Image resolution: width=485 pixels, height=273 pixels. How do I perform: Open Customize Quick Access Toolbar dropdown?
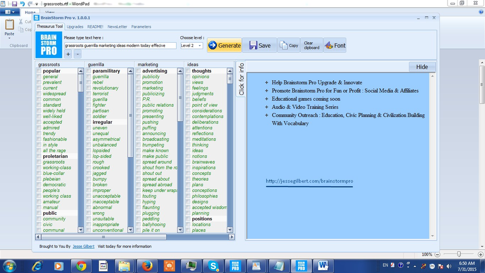click(x=37, y=4)
